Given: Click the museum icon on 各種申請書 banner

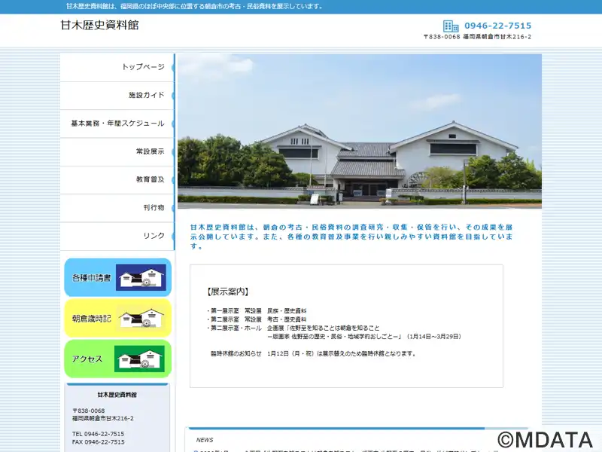Looking at the screenshot, I should click(x=141, y=277).
